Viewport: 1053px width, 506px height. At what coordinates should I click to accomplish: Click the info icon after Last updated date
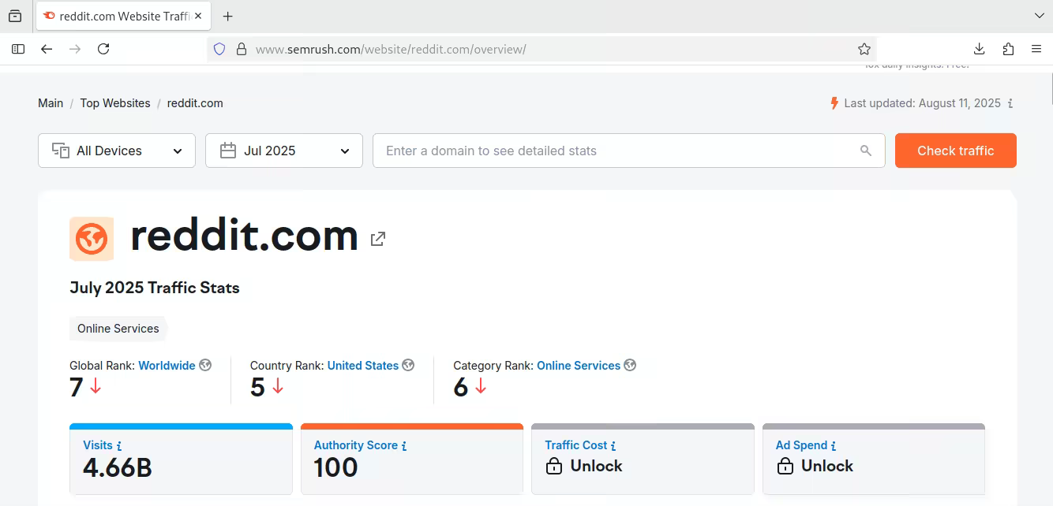click(x=1010, y=103)
